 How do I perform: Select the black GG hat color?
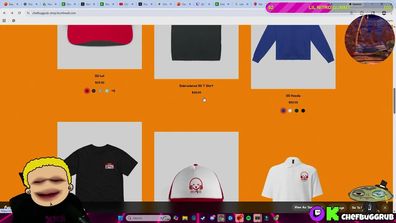point(93,91)
